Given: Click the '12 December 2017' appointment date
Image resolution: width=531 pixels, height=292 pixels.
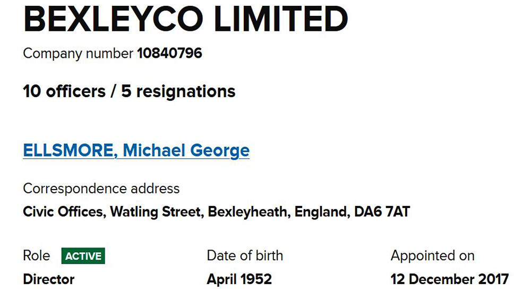Looking at the screenshot, I should click(x=449, y=279).
